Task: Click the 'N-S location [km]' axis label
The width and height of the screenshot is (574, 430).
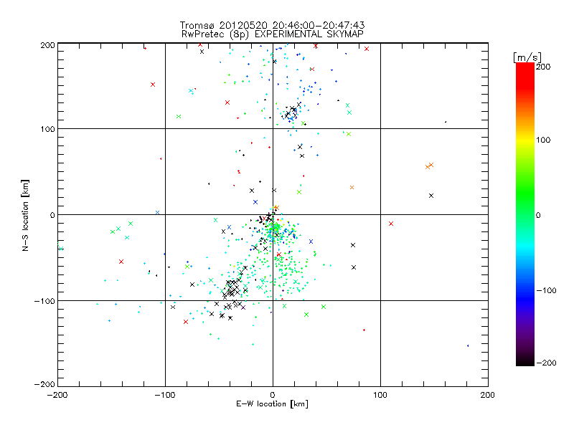Action: pos(25,215)
